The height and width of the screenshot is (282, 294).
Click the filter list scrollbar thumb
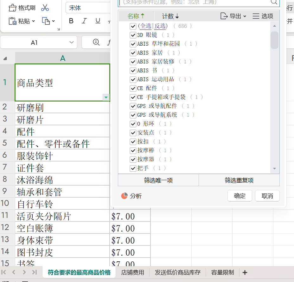point(274,40)
